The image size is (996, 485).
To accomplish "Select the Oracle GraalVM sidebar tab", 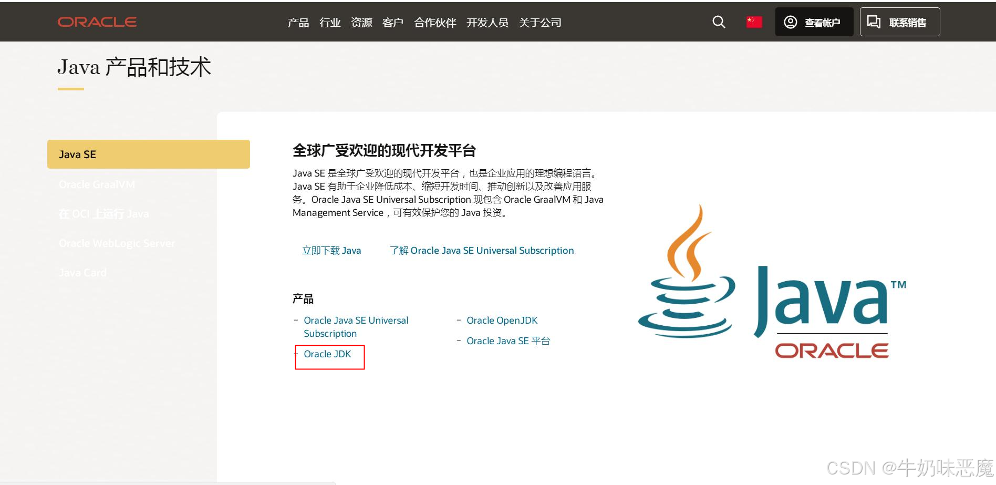I will pyautogui.click(x=97, y=184).
